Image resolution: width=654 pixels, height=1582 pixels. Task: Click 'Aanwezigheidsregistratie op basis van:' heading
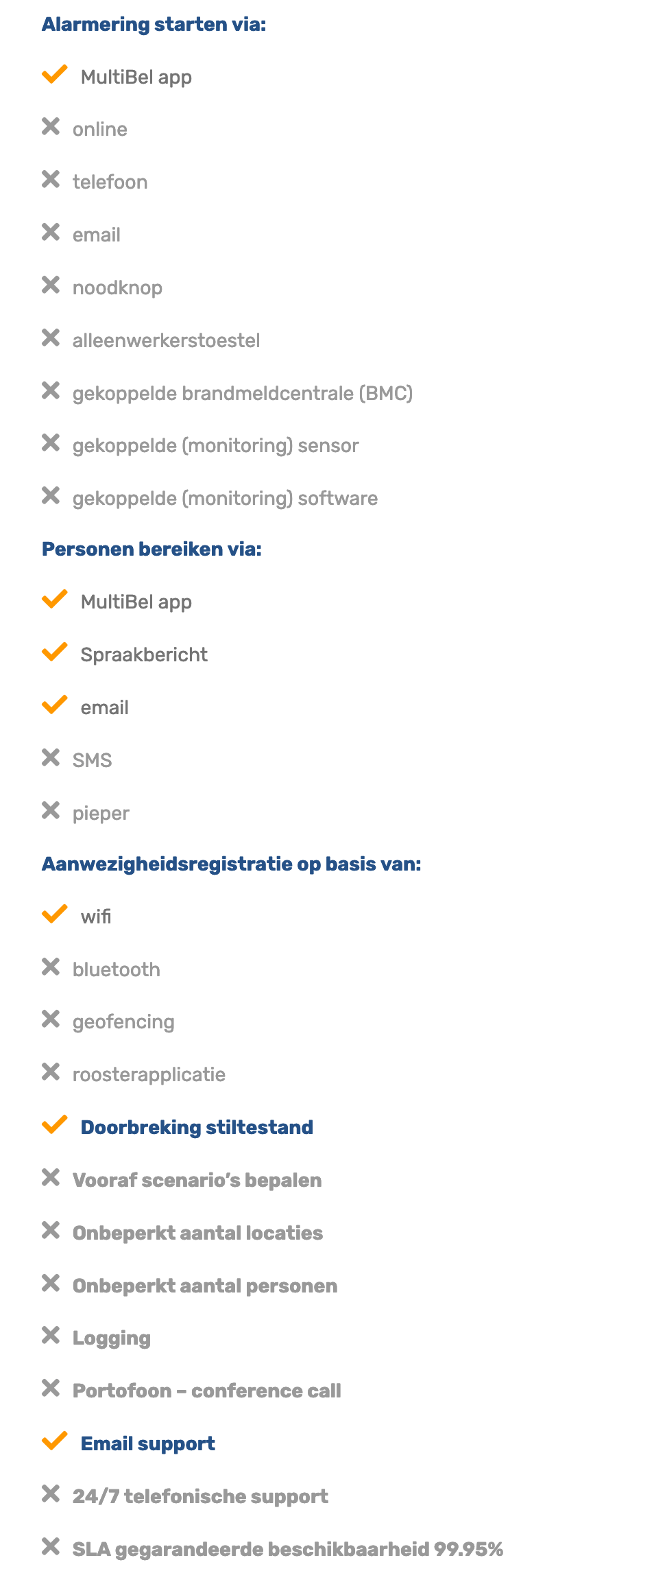click(x=231, y=864)
